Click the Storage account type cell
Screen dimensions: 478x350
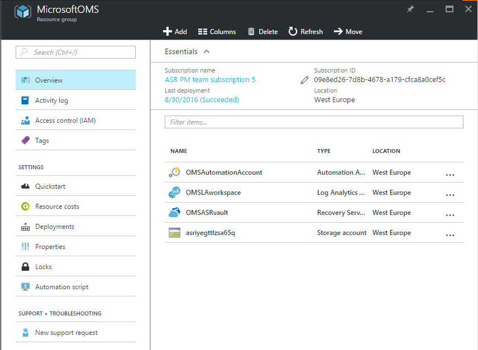pyautogui.click(x=341, y=233)
